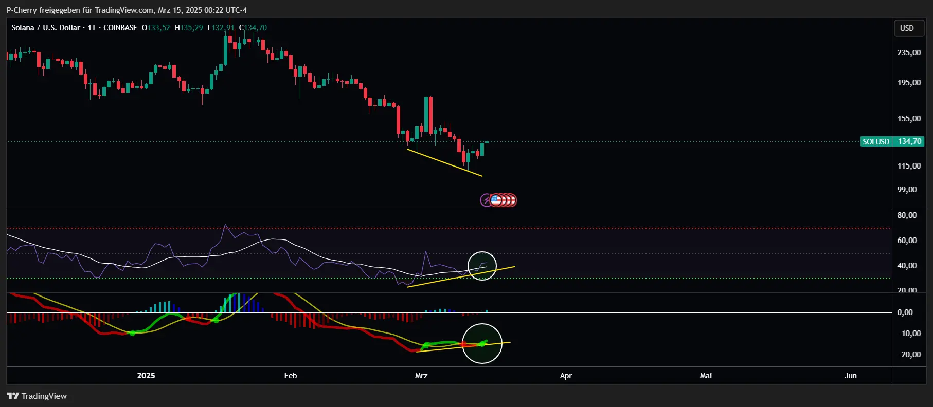Image resolution: width=933 pixels, height=407 pixels.
Task: Click the −20,00 MACD axis label
Action: tap(909, 355)
